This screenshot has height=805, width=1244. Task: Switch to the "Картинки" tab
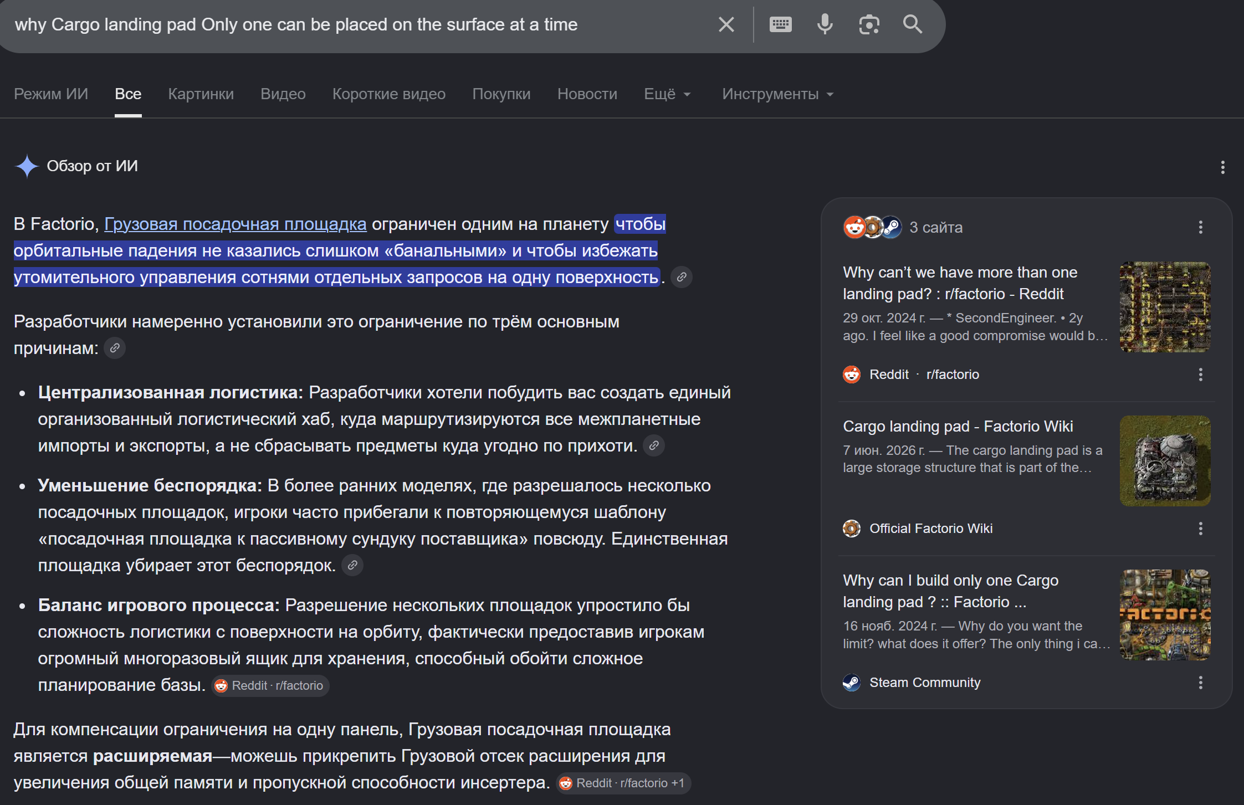coord(201,94)
